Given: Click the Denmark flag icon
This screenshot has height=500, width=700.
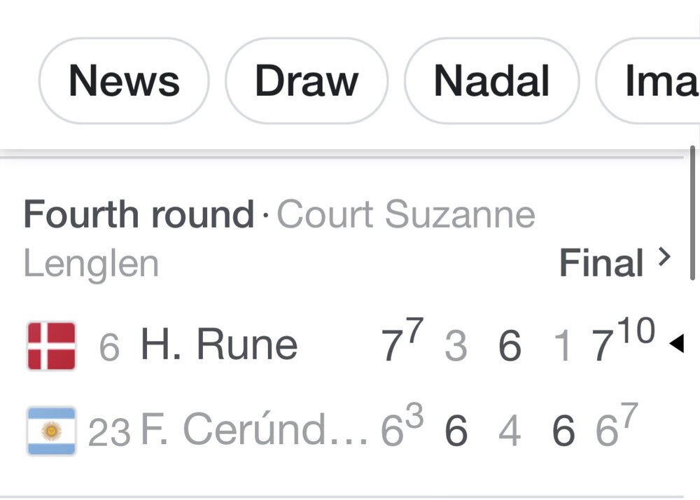Looking at the screenshot, I should point(51,346).
